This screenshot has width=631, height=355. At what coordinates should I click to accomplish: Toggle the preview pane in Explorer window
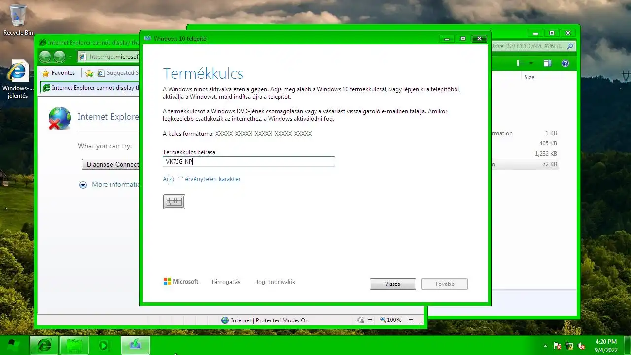[x=548, y=63]
